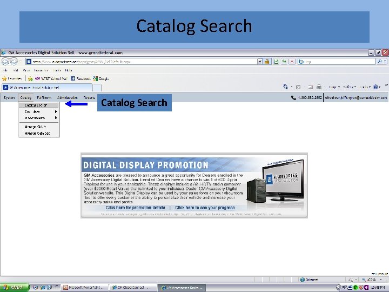389x292 pixels.
Task: Click the Windows Start button
Action: click(15, 288)
